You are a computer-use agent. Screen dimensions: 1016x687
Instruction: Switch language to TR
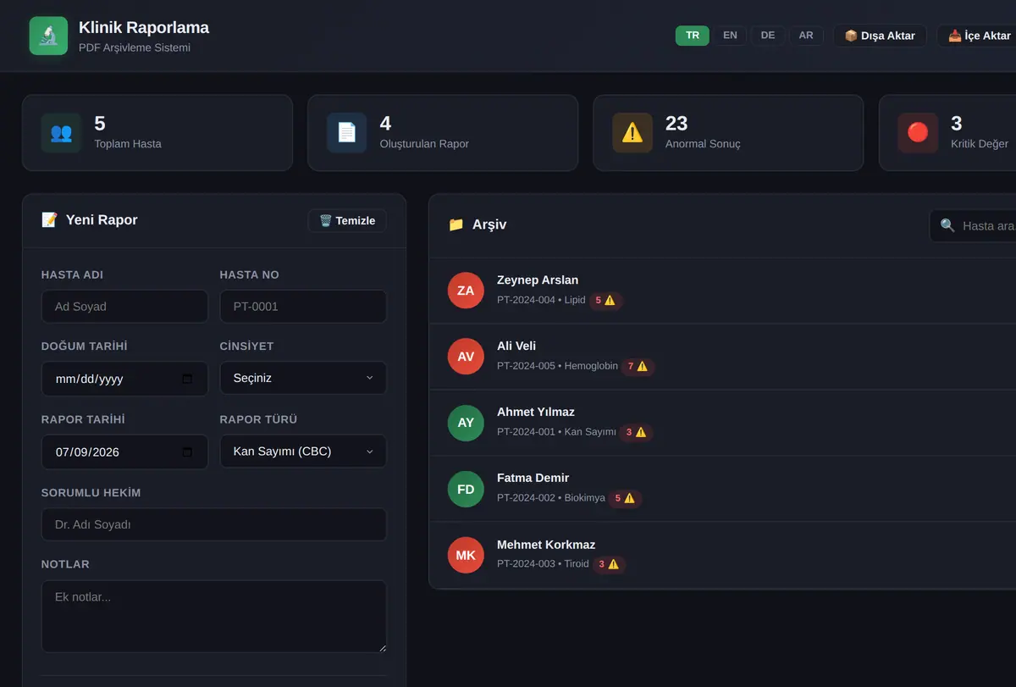click(x=693, y=36)
